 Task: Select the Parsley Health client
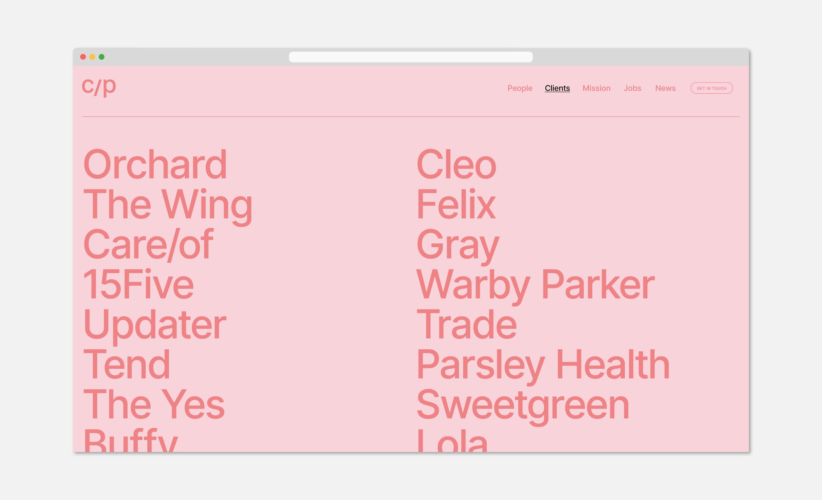(543, 366)
